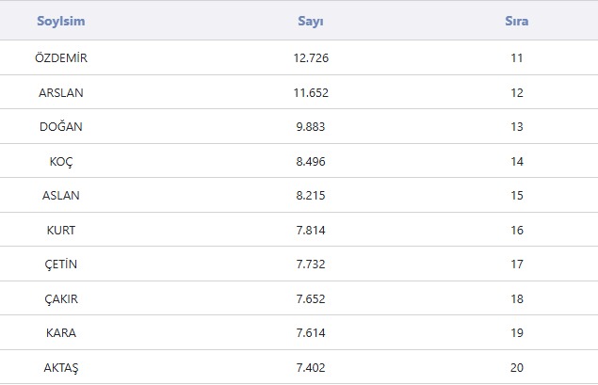Image resolution: width=598 pixels, height=385 pixels.
Task: Click the DOĞAN surname entry
Action: pyautogui.click(x=61, y=127)
